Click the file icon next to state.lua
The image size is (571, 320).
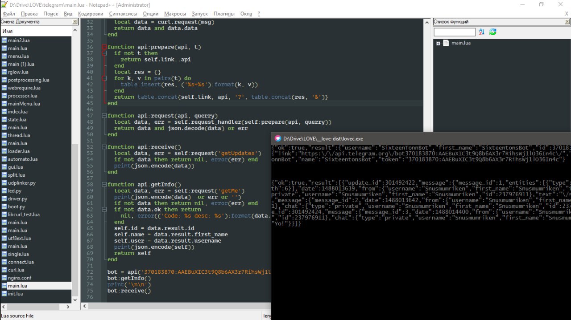click(4, 120)
